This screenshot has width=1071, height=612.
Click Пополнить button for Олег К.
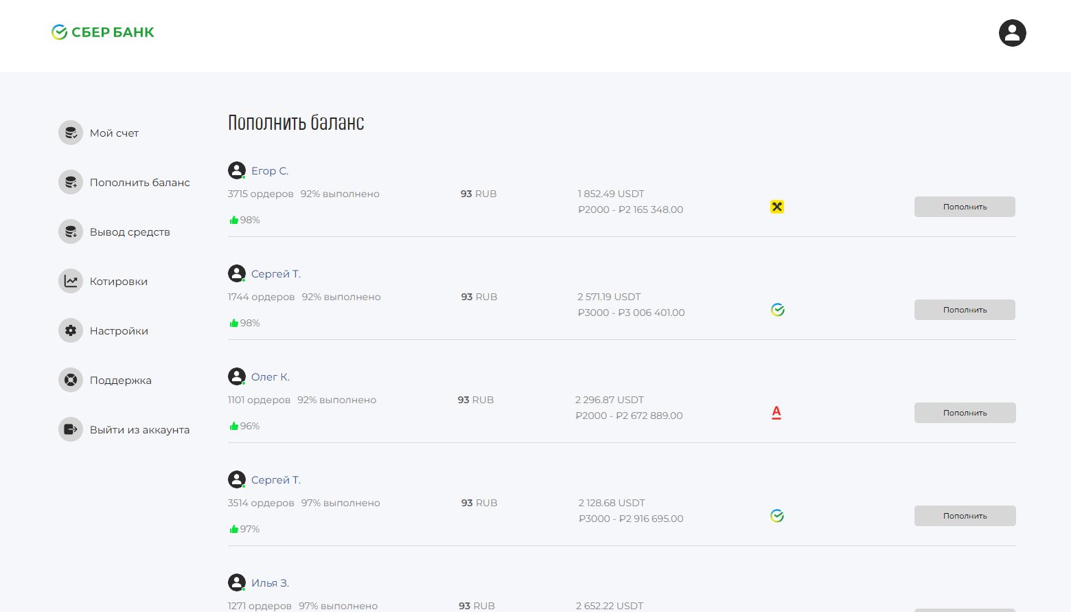point(965,413)
